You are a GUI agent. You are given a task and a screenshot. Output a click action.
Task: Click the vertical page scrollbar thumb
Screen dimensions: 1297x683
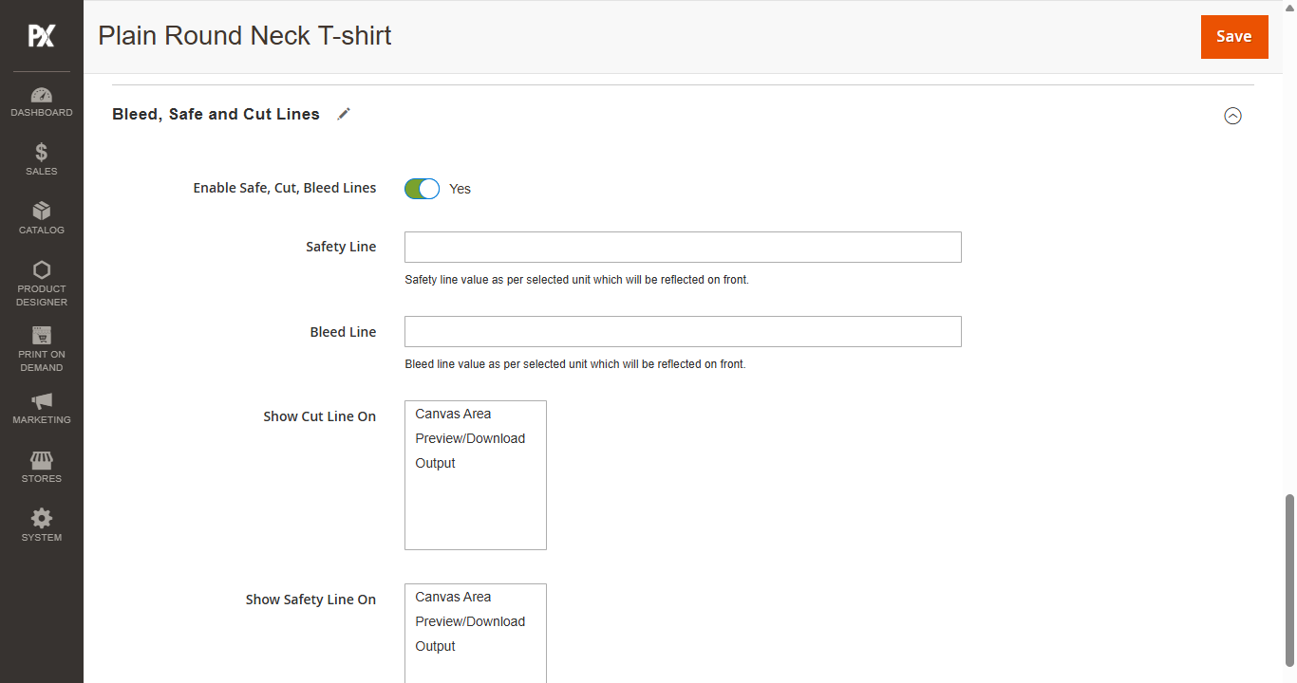pyautogui.click(x=1288, y=581)
